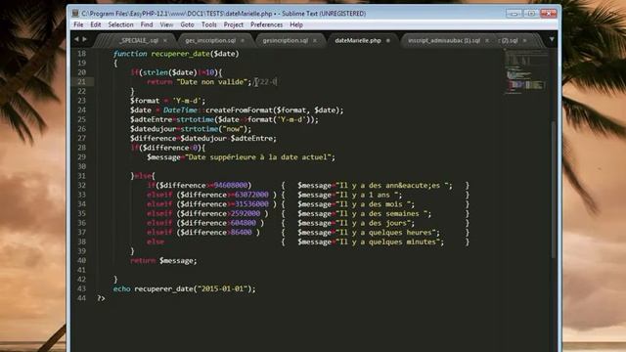Click line number 21 in the gutter

coord(82,82)
